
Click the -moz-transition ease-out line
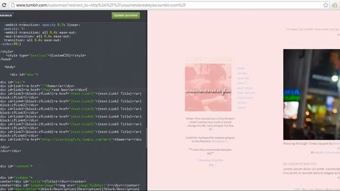pyautogui.click(x=37, y=37)
